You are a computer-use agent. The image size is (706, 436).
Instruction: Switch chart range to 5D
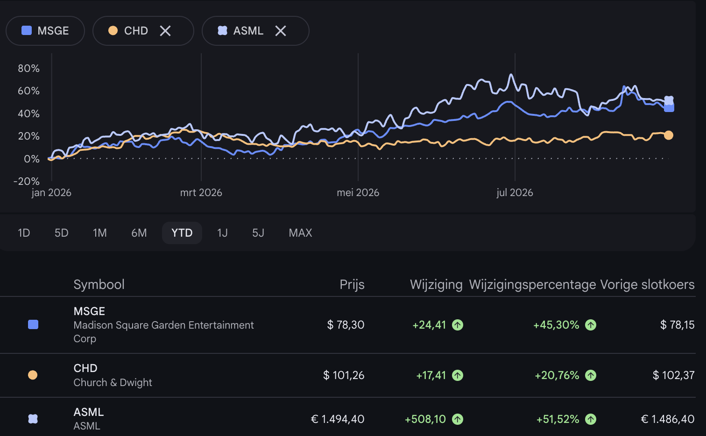pyautogui.click(x=62, y=233)
